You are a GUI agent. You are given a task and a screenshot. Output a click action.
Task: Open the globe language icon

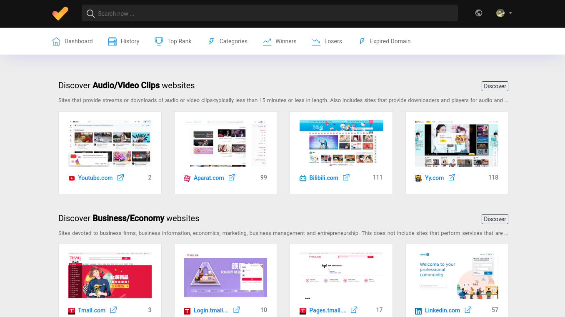point(479,13)
